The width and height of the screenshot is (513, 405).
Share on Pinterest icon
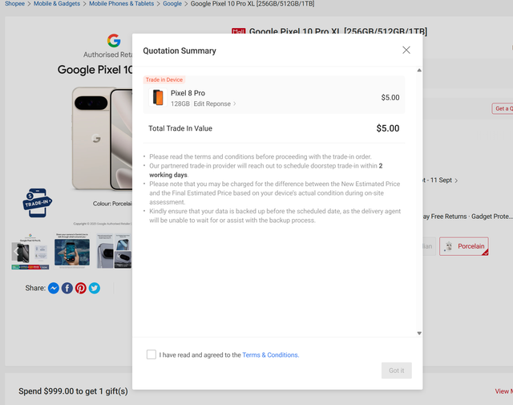[81, 288]
